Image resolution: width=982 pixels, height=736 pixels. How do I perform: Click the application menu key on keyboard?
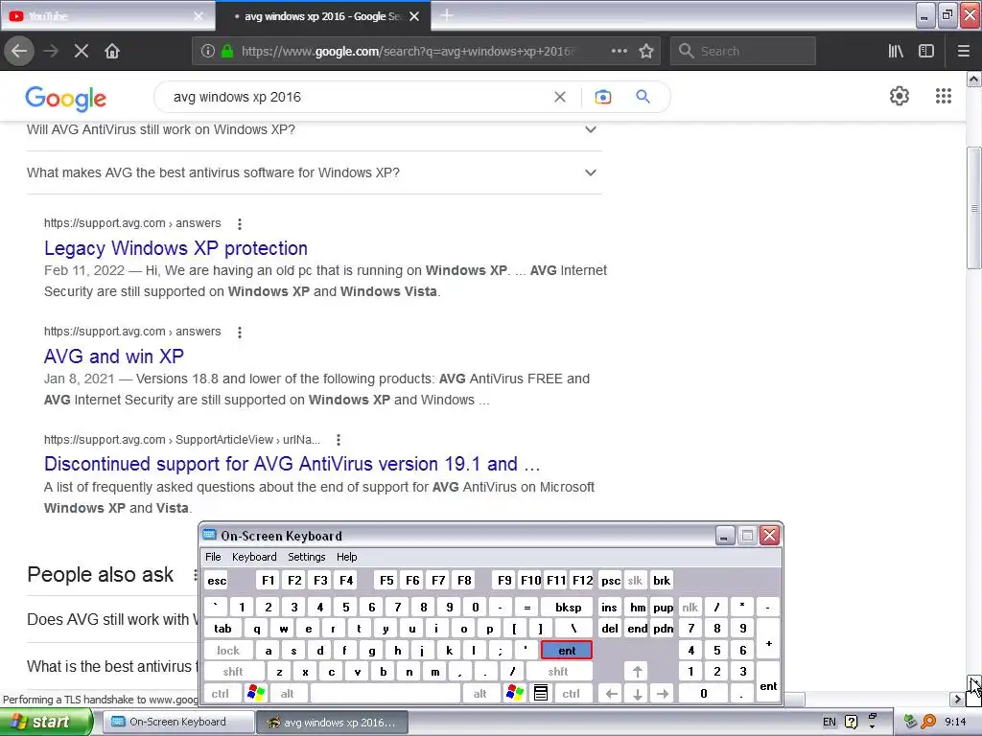pos(541,693)
